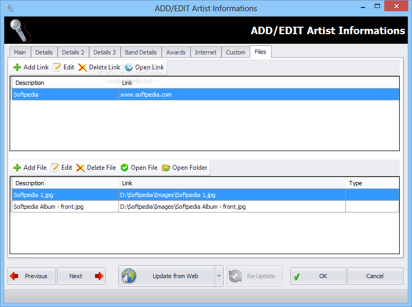Click the app icon in the title bar

click(10, 8)
